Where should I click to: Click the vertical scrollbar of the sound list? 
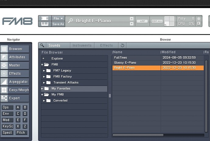[206, 96]
